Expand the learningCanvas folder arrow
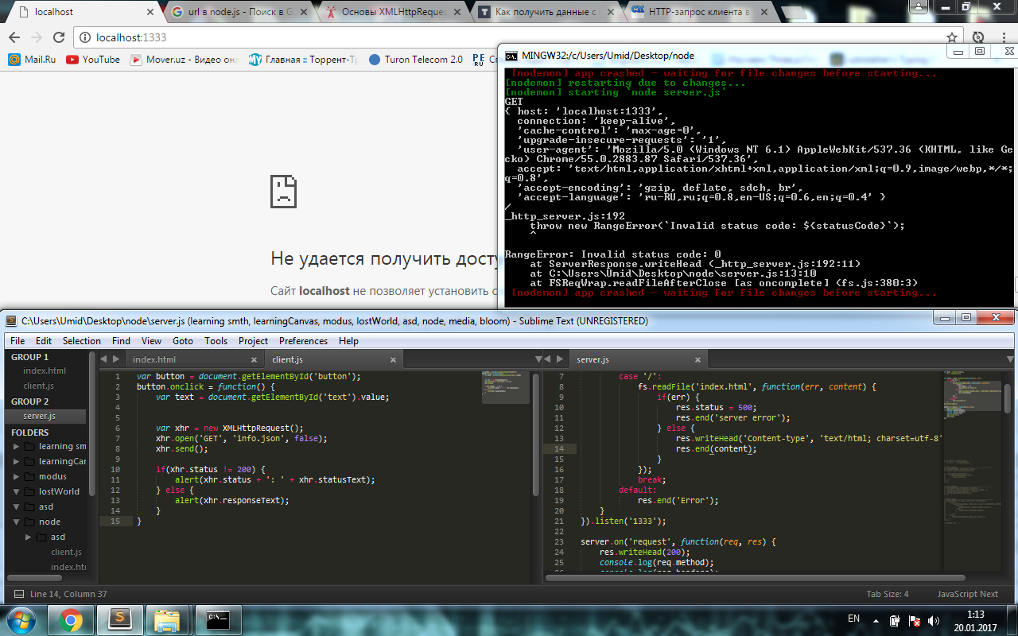The height and width of the screenshot is (636, 1018). tap(17, 462)
